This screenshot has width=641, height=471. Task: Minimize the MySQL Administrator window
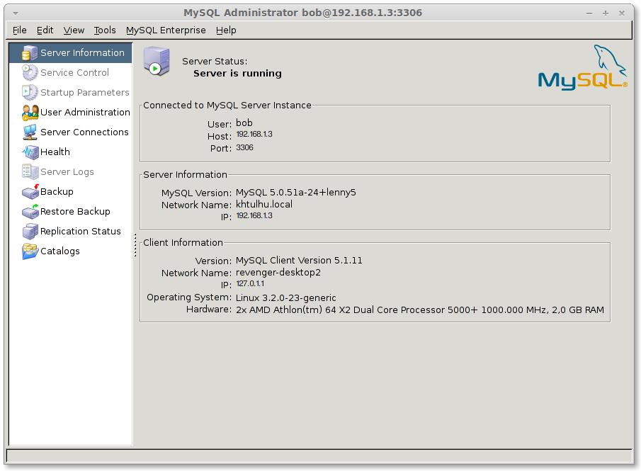pos(589,13)
